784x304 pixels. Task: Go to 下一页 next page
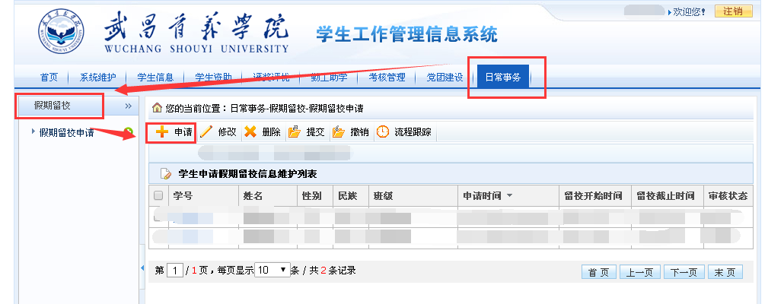tap(682, 273)
